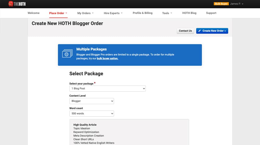Follow the bulk buyer option link

pyautogui.click(x=107, y=59)
